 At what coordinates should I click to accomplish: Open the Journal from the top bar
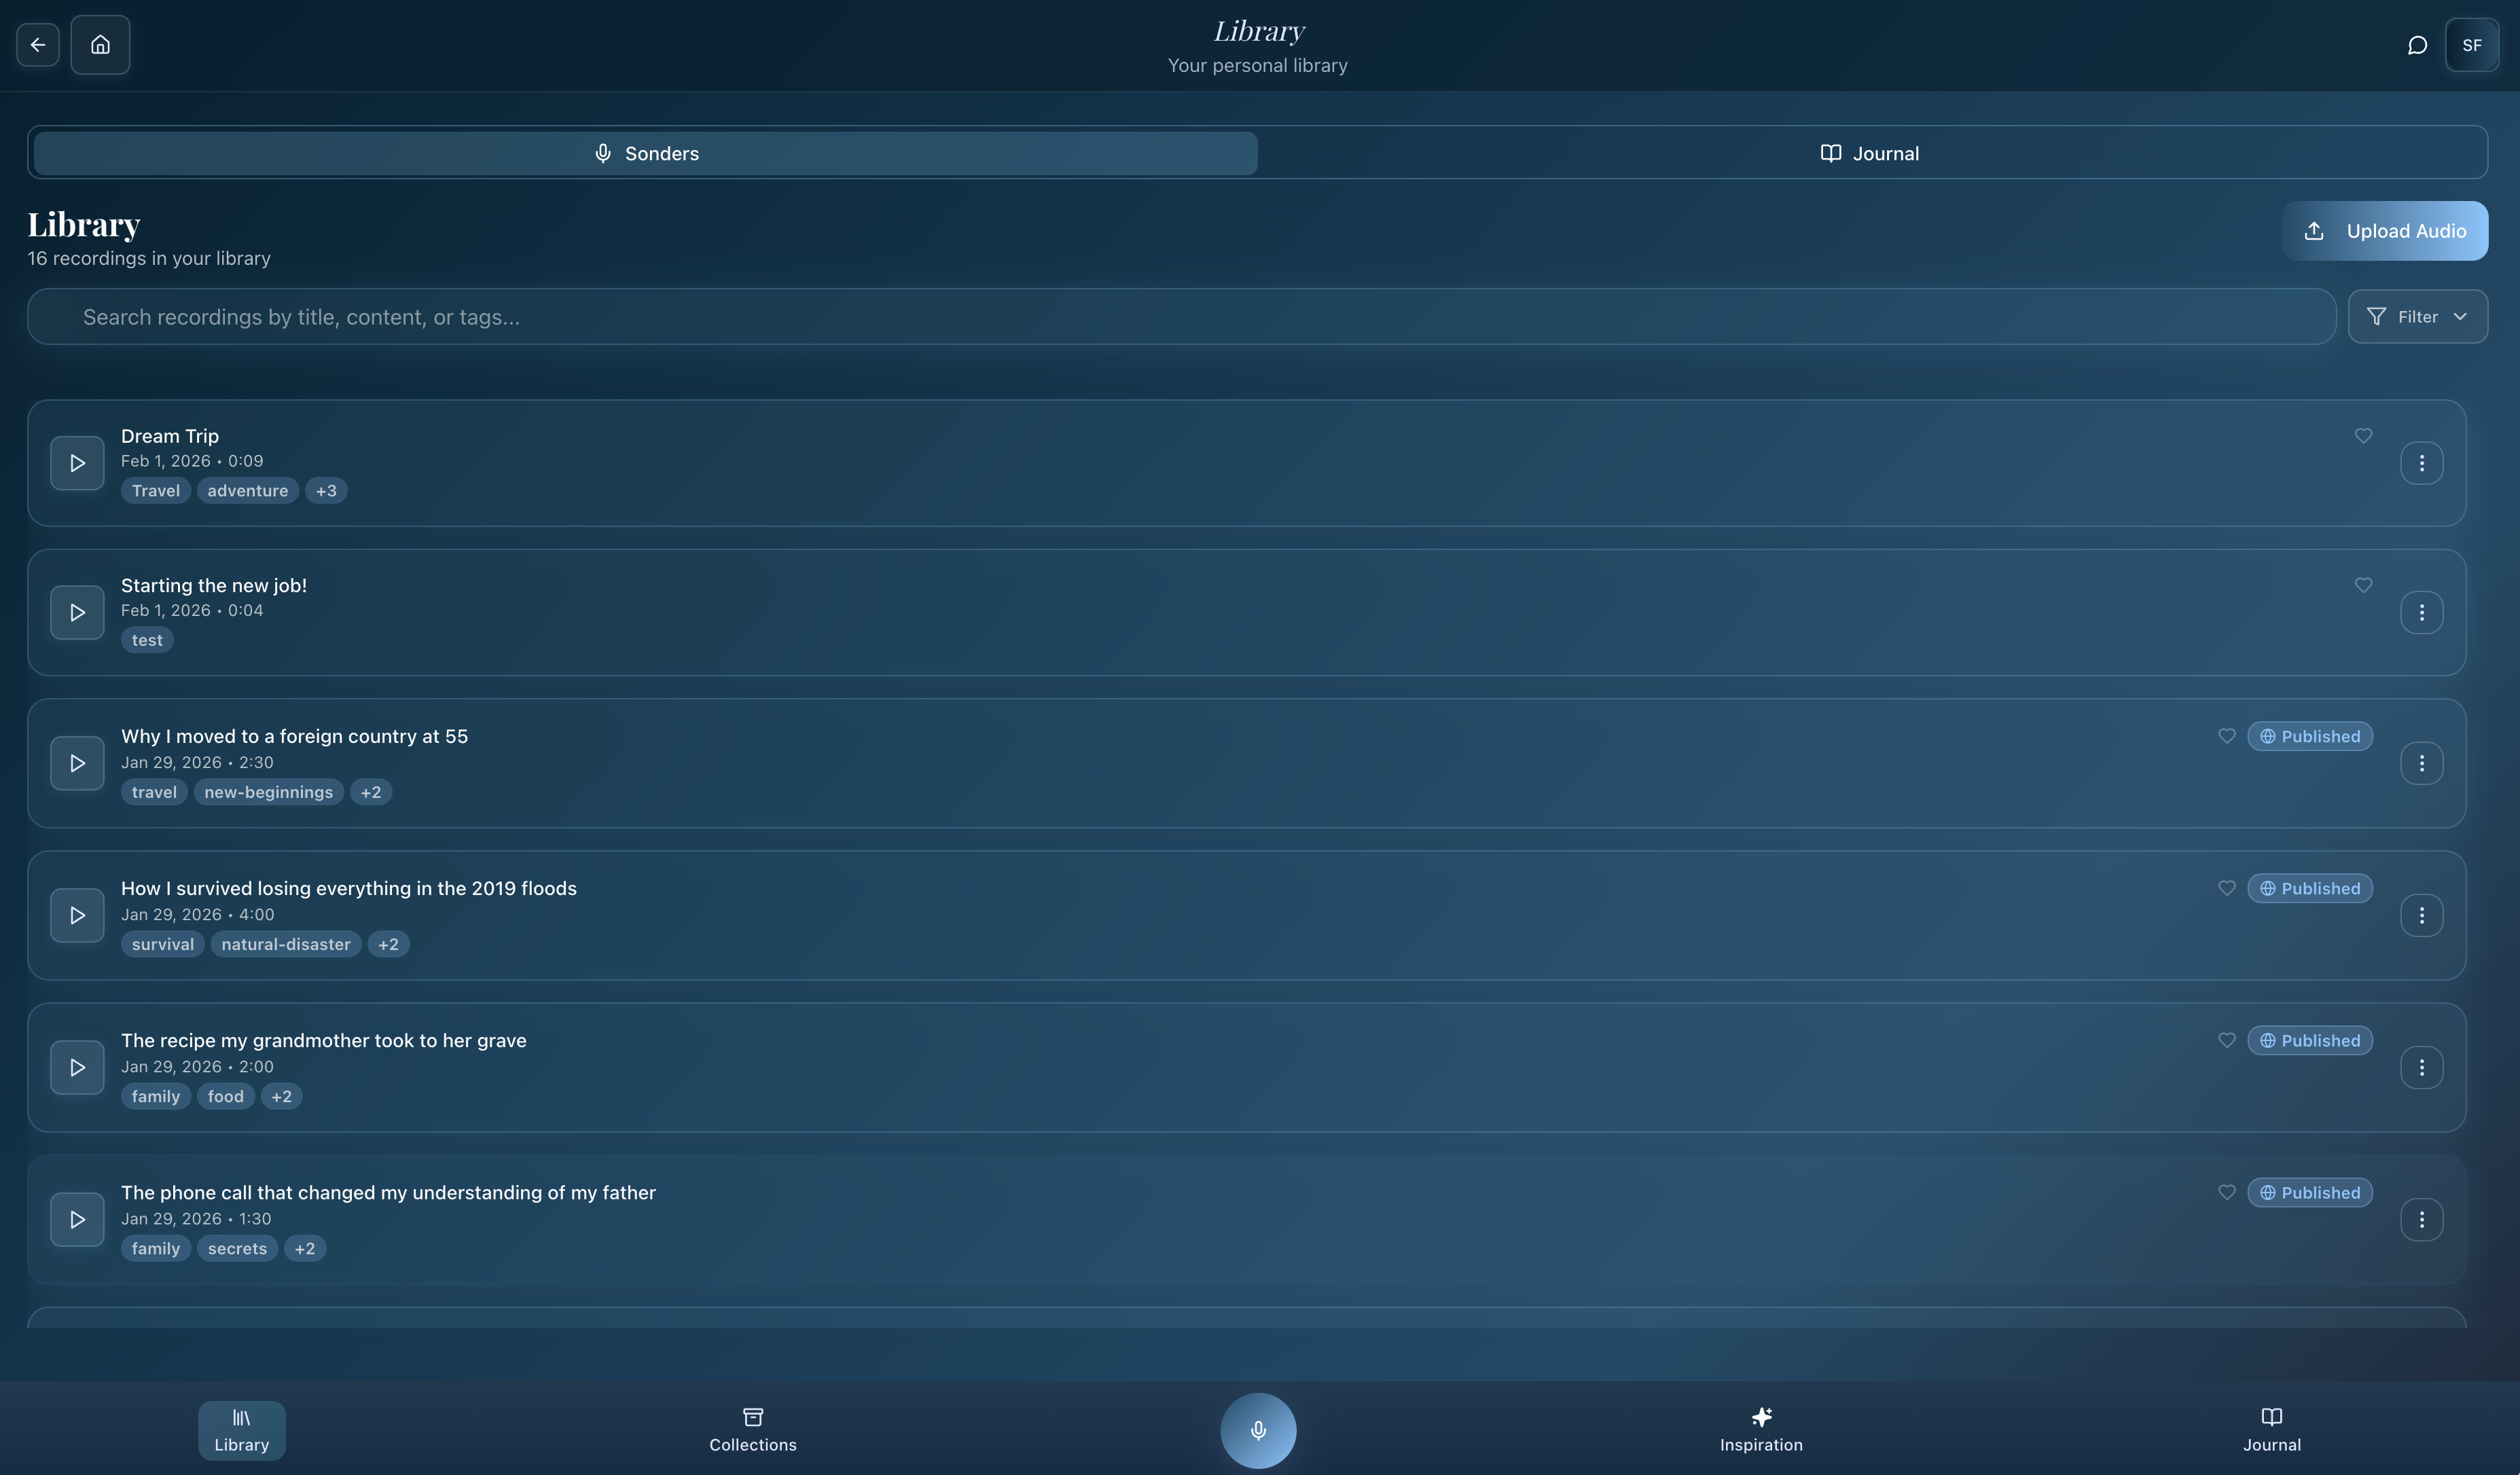[x=1869, y=153]
